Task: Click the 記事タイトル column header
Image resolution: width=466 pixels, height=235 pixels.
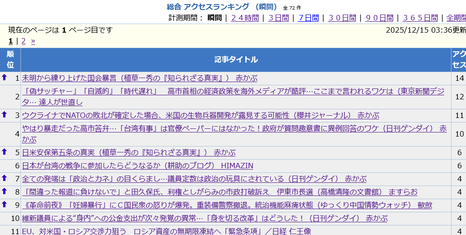Action: tap(236, 59)
